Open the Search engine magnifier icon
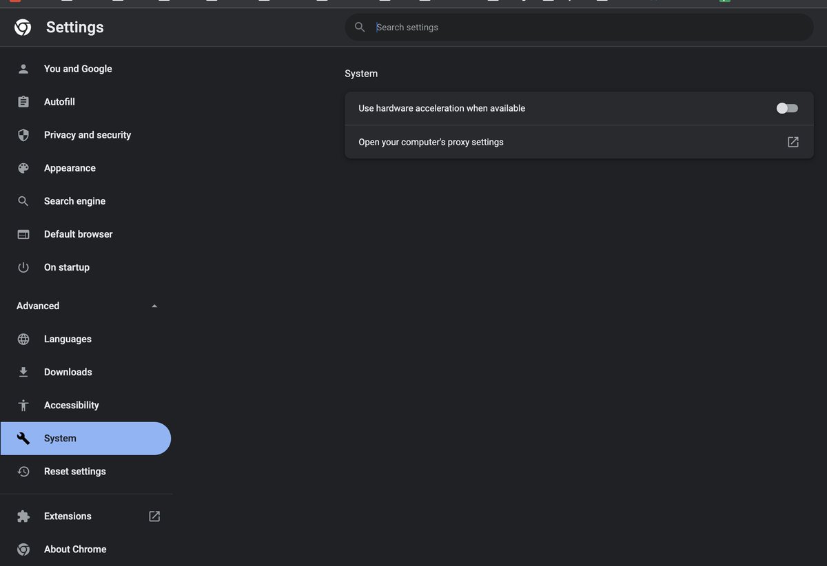The width and height of the screenshot is (827, 566). coord(23,201)
